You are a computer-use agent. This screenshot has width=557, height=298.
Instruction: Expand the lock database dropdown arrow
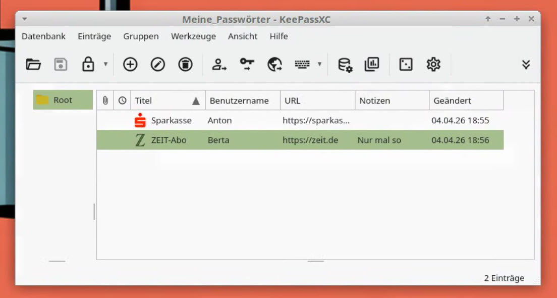coord(105,65)
